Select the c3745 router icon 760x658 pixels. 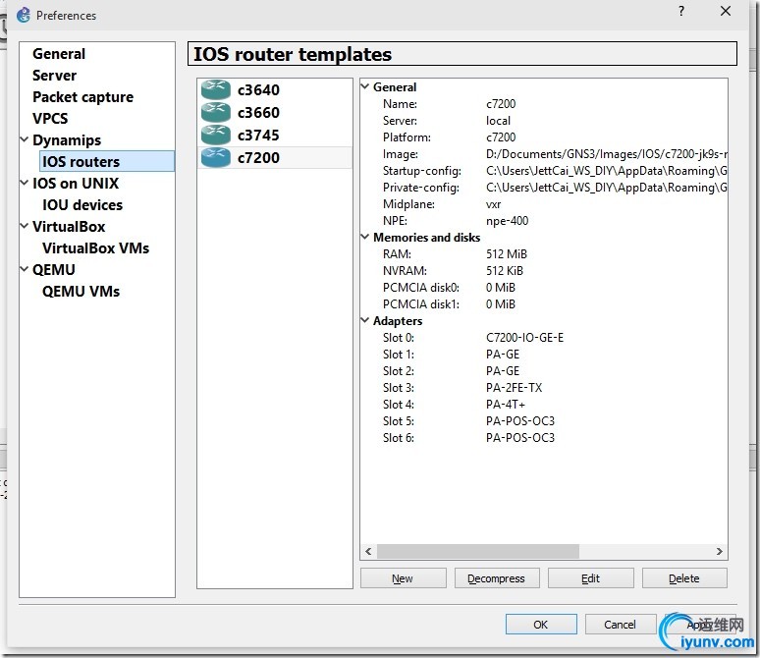click(216, 135)
